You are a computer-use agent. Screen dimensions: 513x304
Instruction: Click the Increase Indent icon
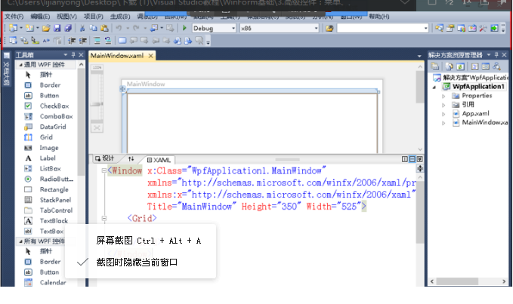point(83,41)
